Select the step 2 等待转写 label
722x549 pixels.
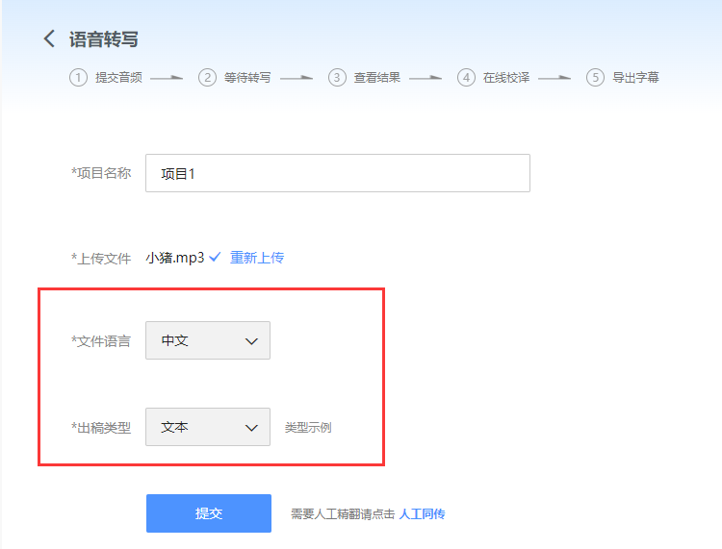(x=246, y=78)
